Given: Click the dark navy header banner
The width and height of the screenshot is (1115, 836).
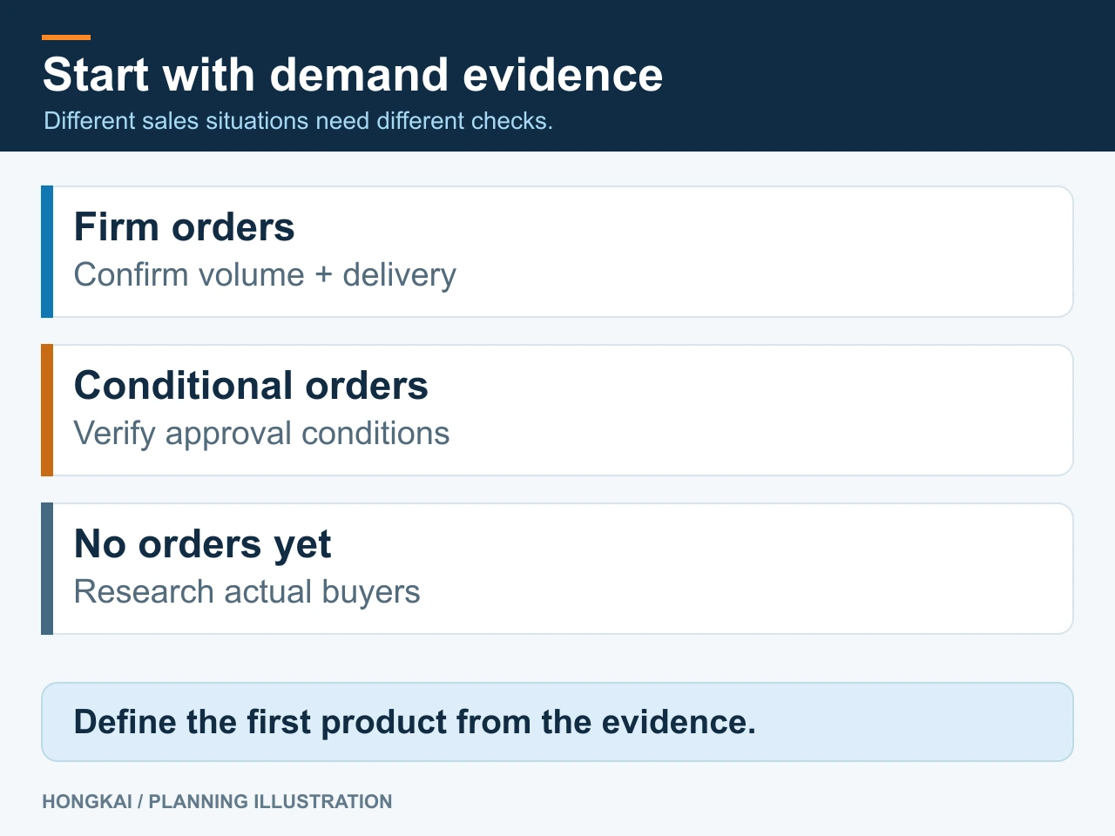Looking at the screenshot, I should [557, 76].
